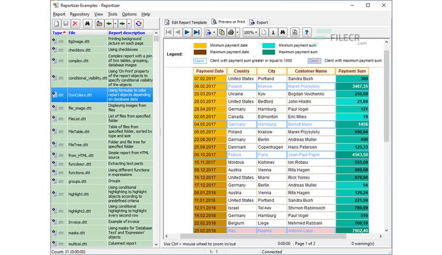Open dropdown arrow next to green right arrow
The height and width of the screenshot is (255, 442).
point(129,24)
